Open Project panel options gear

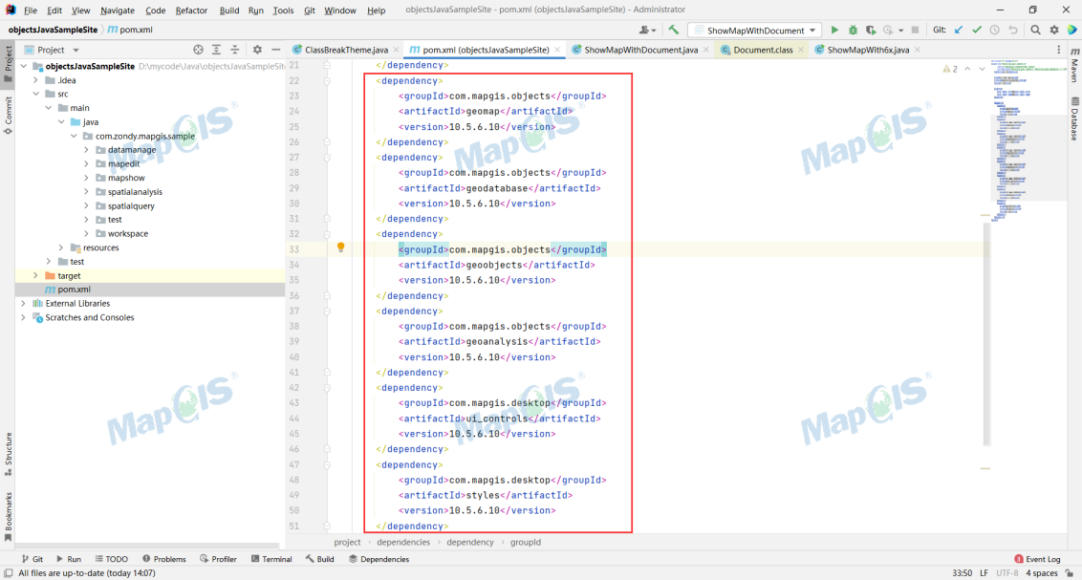pos(257,50)
